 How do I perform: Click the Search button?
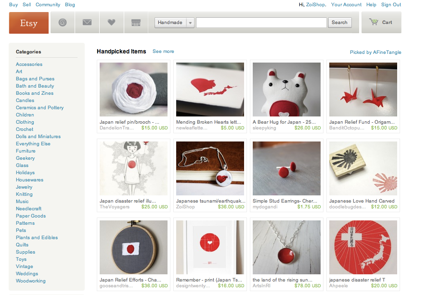(339, 23)
